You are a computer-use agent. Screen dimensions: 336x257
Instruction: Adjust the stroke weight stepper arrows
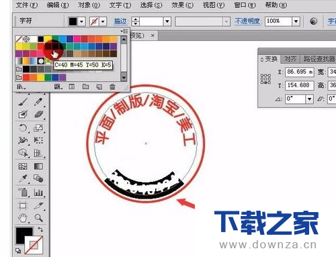tap(135, 21)
